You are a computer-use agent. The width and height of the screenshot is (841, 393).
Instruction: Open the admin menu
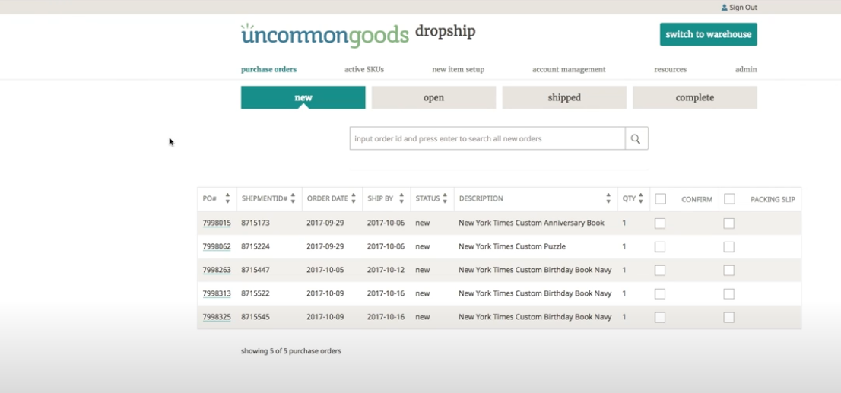pos(746,69)
